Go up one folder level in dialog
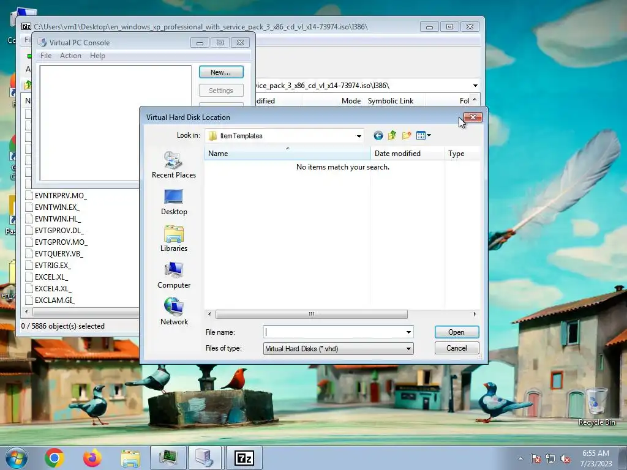 pos(392,135)
